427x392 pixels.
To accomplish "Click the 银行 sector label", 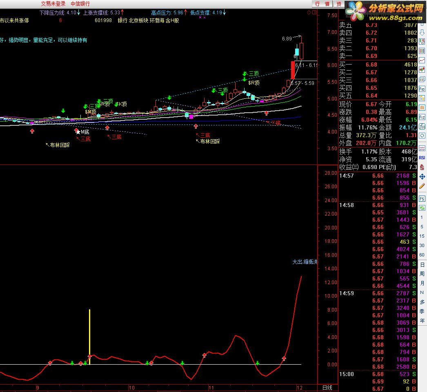I will (122, 20).
